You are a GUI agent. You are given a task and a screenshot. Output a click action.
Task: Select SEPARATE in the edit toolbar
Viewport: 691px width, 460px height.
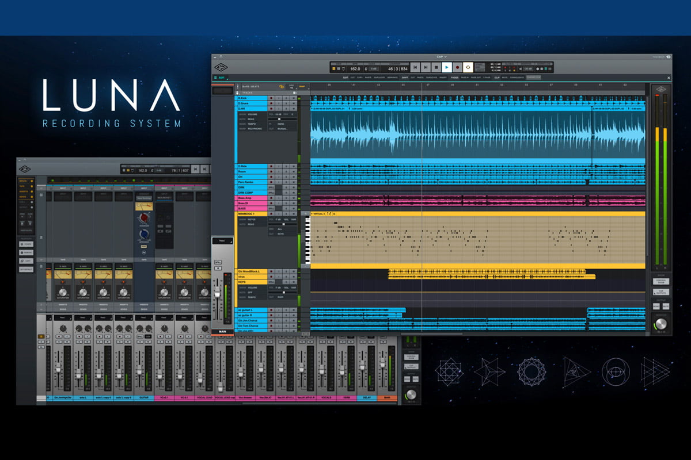tap(392, 78)
